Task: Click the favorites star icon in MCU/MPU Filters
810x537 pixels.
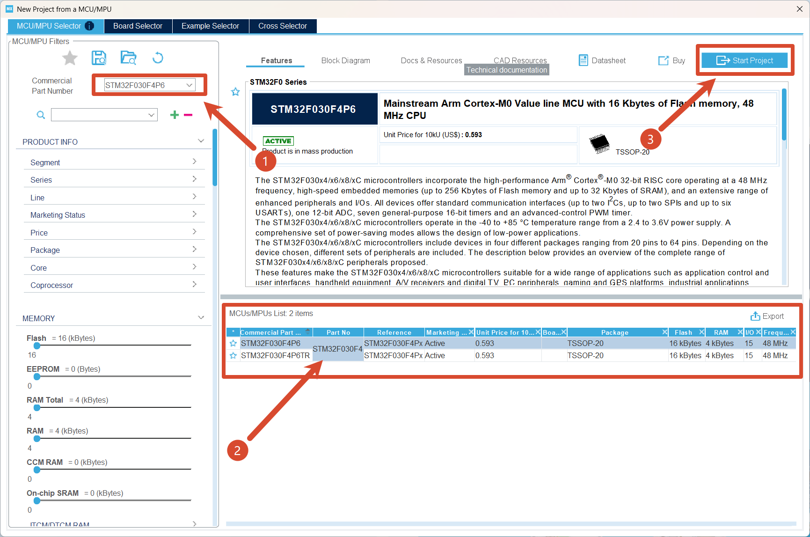Action: [70, 58]
